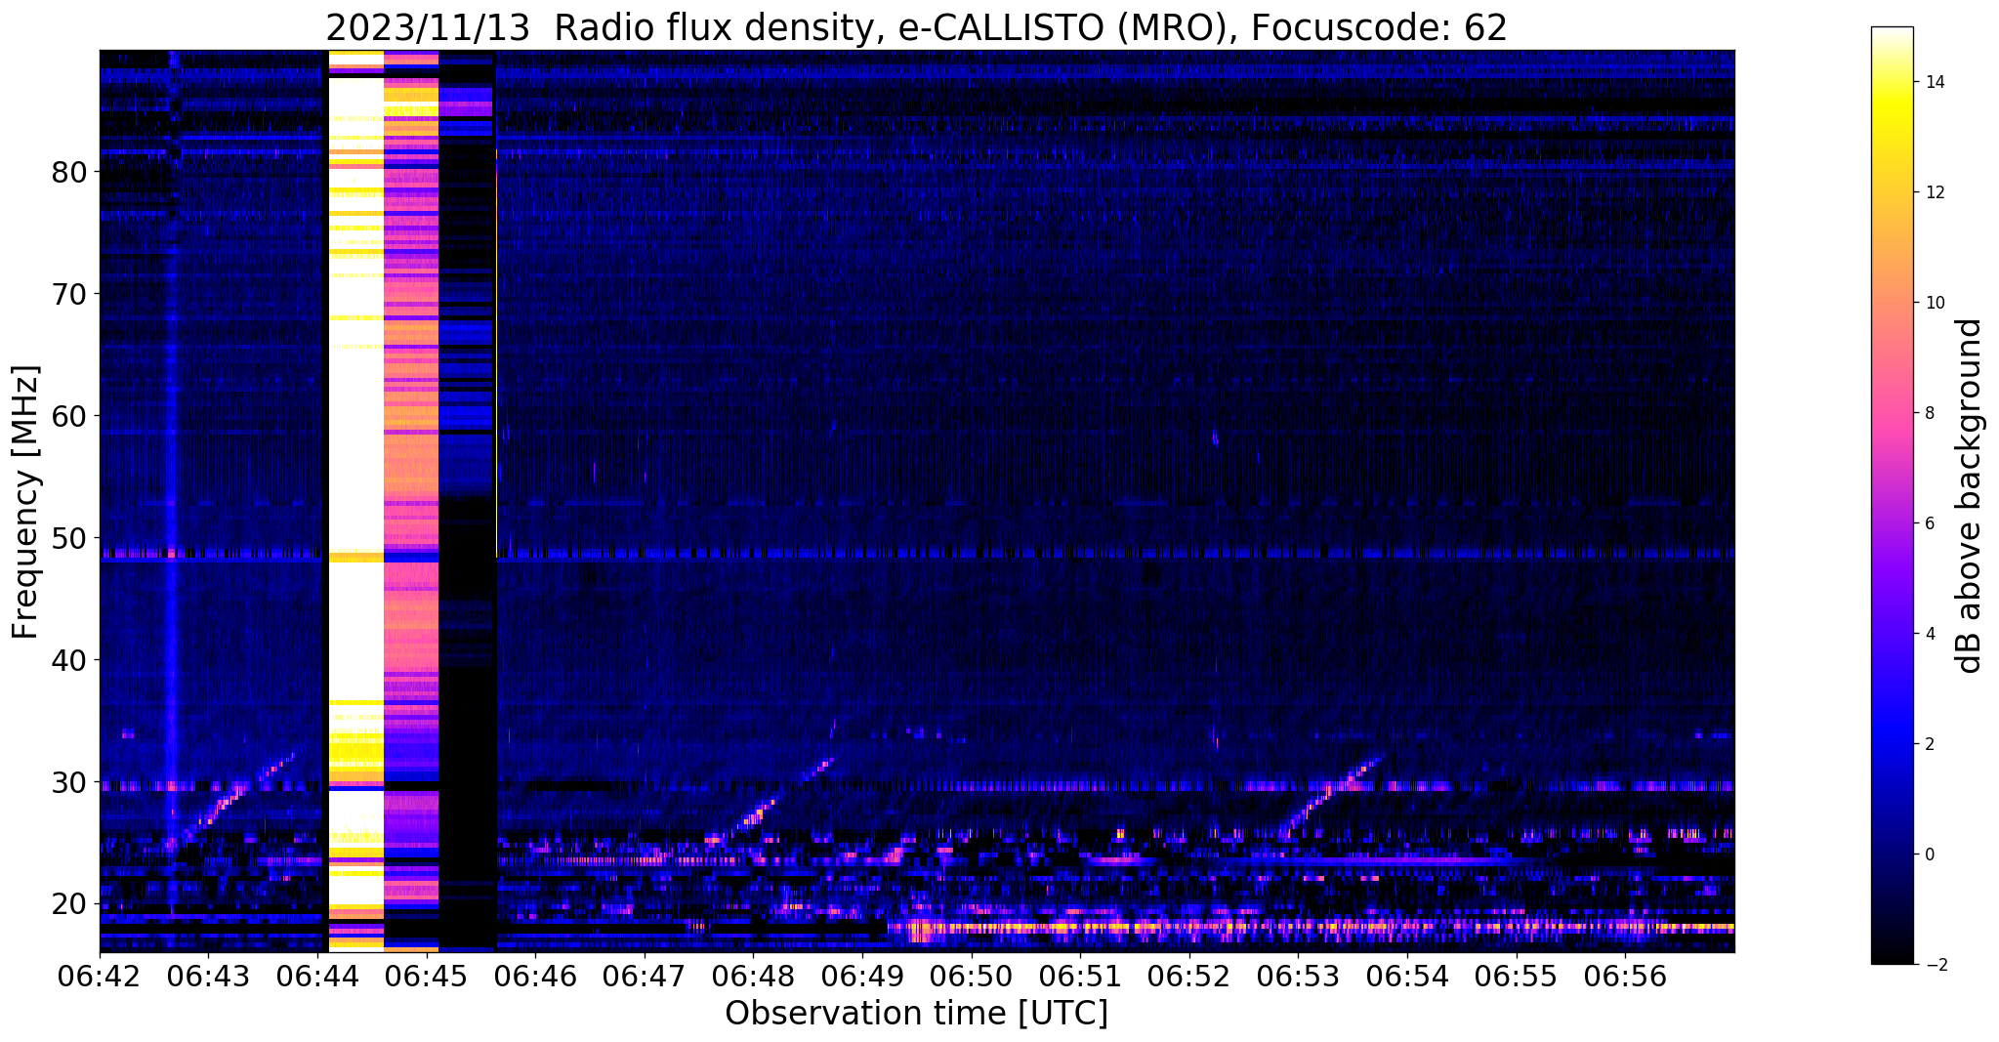Click the colorbar tick label 12

point(1934,192)
